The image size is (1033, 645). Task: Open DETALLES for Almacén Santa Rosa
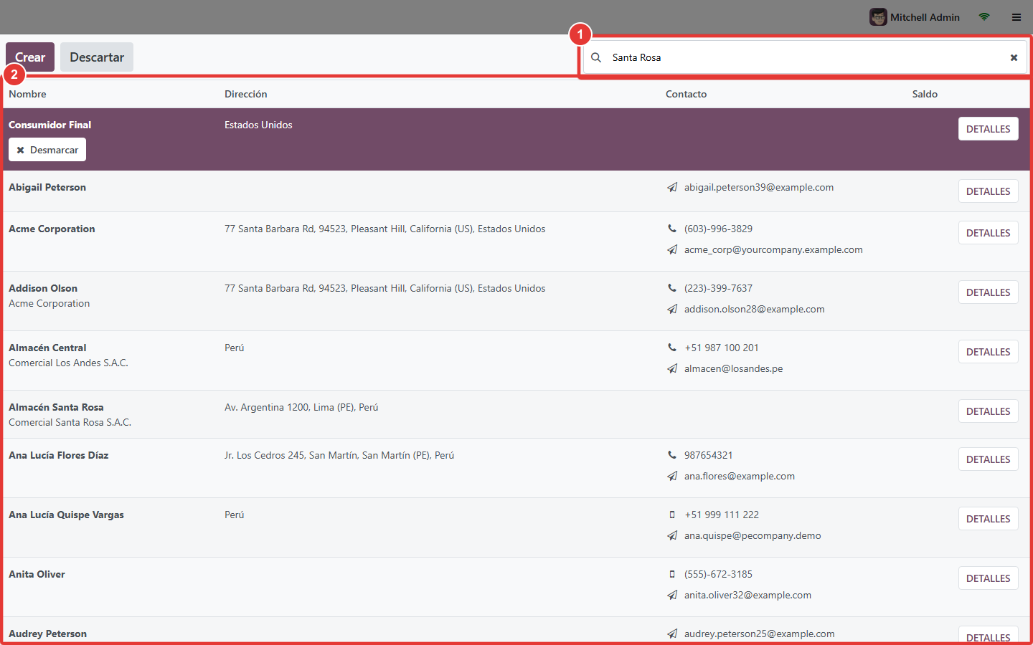[x=988, y=411]
